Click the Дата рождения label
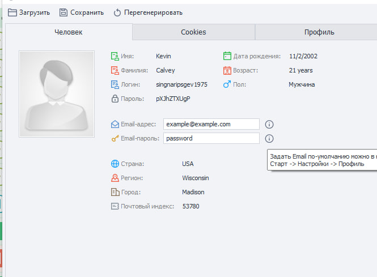Screen dimensions: 377x277 click(257, 56)
